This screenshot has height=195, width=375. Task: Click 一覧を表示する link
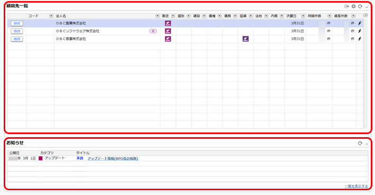[357, 186]
